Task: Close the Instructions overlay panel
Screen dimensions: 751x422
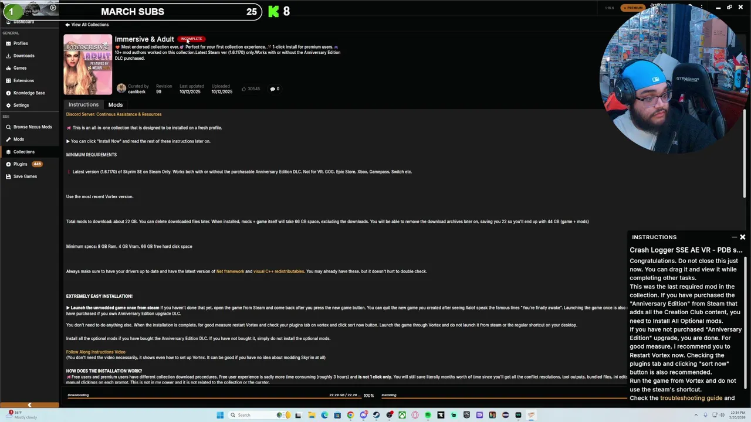Action: [743, 237]
